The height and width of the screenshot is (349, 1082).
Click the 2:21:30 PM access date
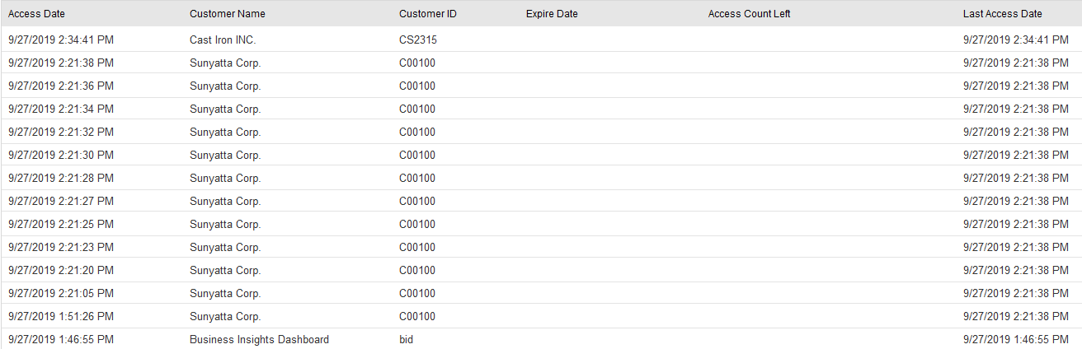61,155
